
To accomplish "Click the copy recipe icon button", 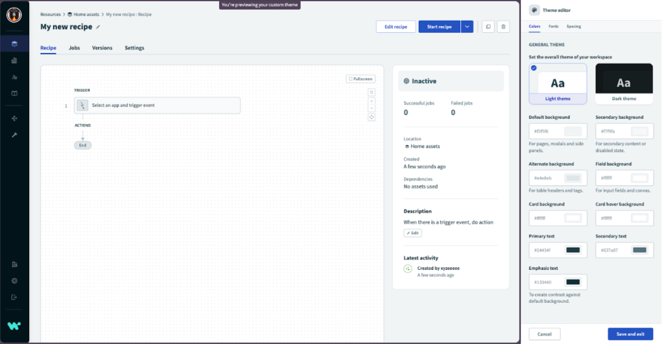I will click(x=488, y=26).
